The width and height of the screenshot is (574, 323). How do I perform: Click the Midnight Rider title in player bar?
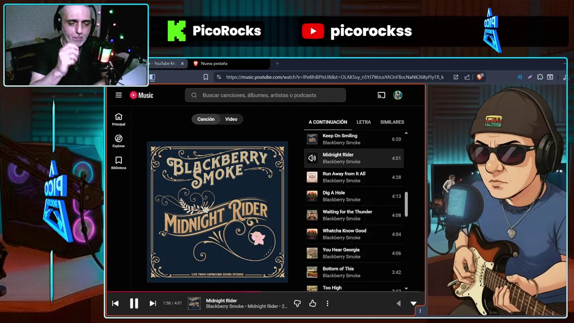[222, 301]
